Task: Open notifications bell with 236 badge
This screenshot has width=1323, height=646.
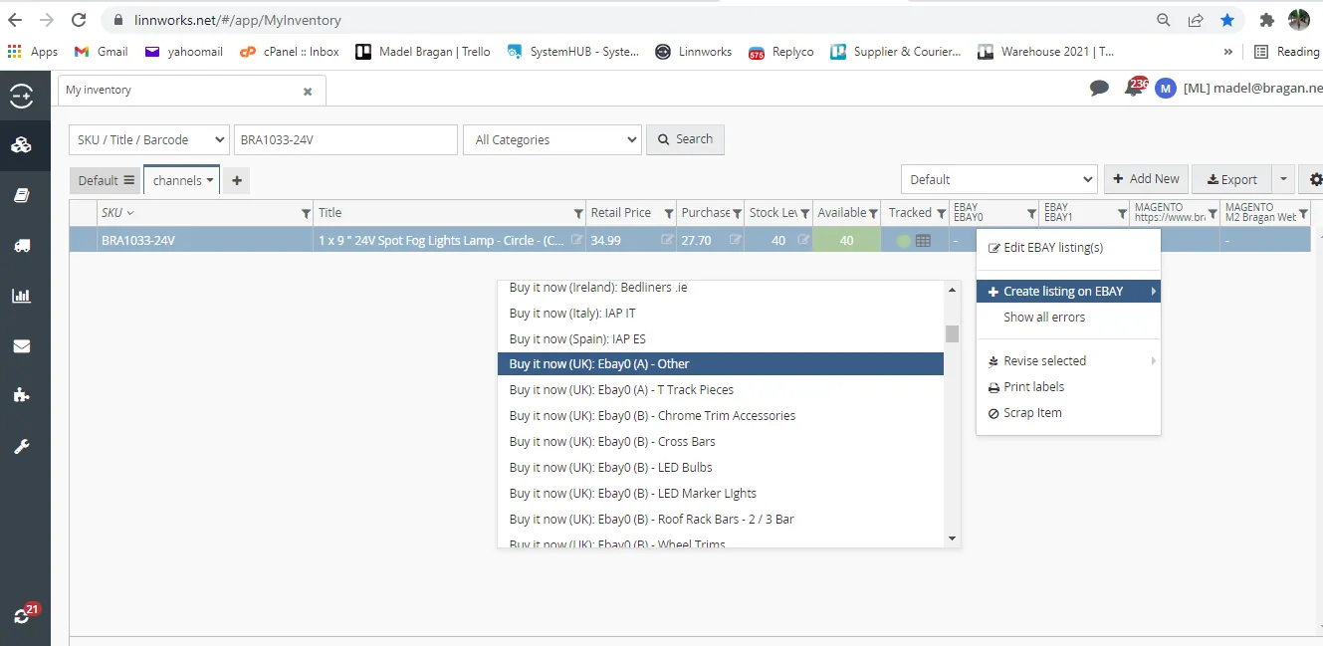Action: (x=1134, y=88)
